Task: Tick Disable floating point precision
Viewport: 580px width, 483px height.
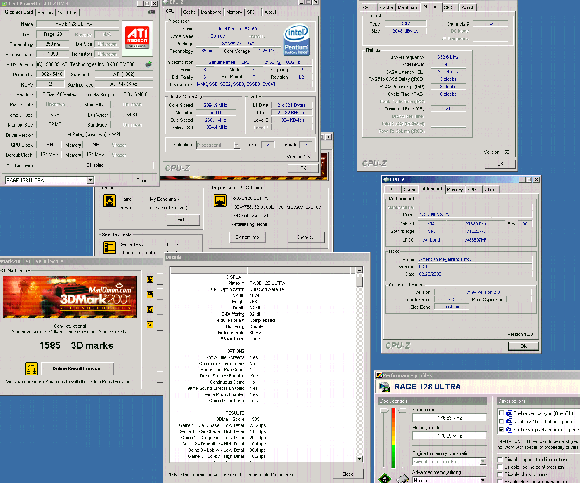Action: 500,467
